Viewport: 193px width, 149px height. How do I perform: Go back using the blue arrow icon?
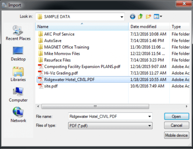pyautogui.click(x=133, y=17)
